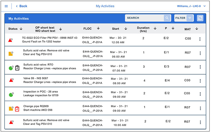
Task: Toggle sort on the Duration (hrs) column
Action: 155,28
